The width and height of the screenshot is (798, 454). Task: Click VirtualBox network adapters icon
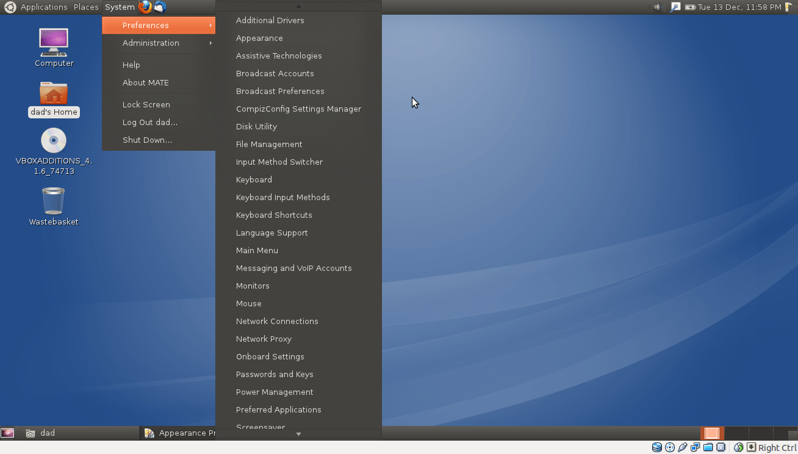pos(695,447)
